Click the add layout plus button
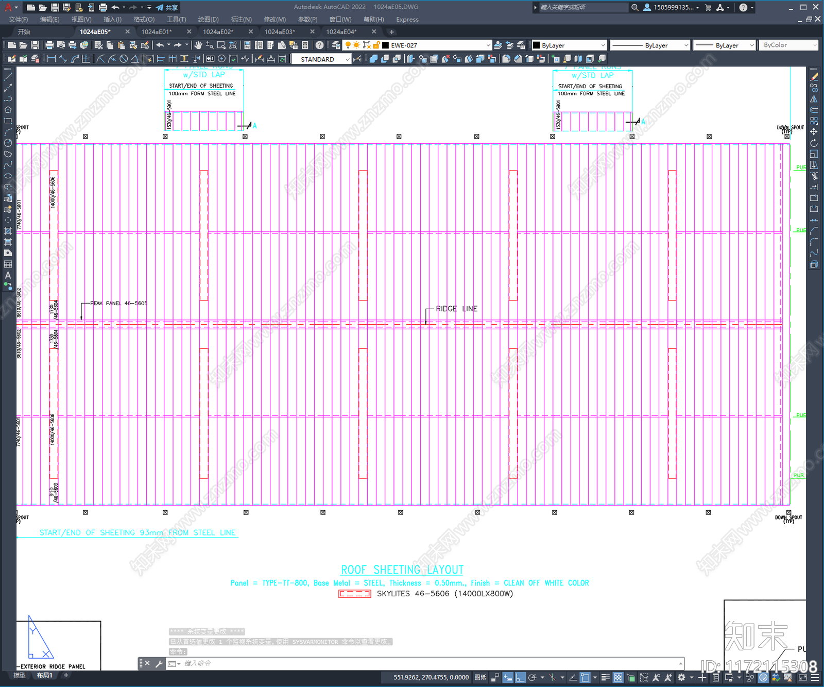Screen dimensions: 824x687 65,675
